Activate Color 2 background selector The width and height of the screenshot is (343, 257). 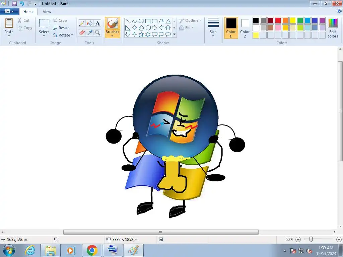(x=245, y=28)
